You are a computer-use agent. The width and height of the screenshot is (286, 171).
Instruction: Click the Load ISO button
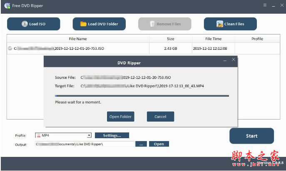[34, 24]
